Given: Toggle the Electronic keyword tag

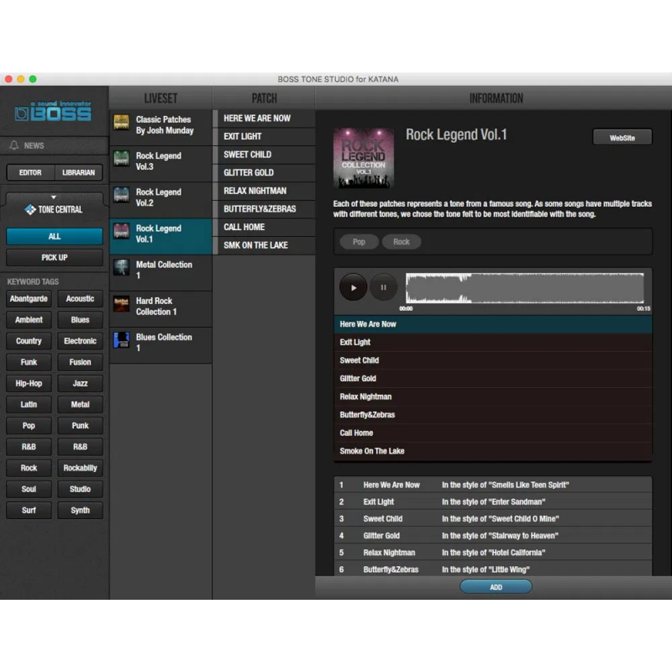Looking at the screenshot, I should [x=80, y=341].
